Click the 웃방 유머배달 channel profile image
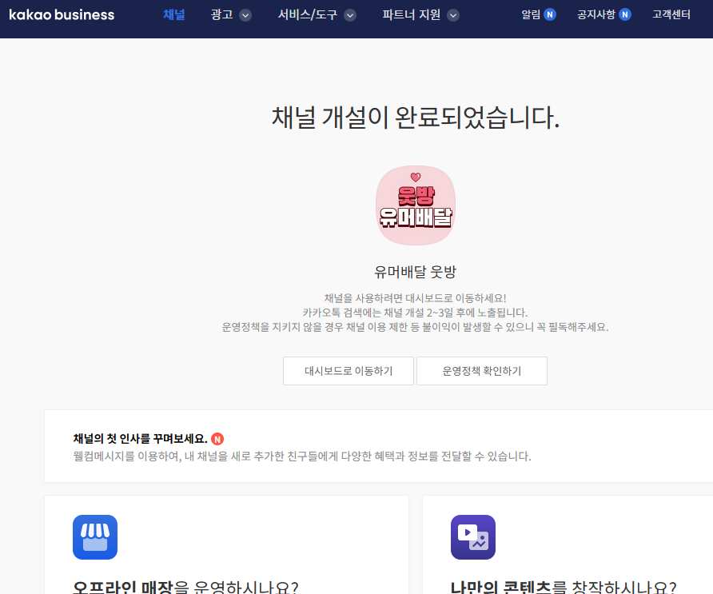This screenshot has width=713, height=594. [416, 205]
